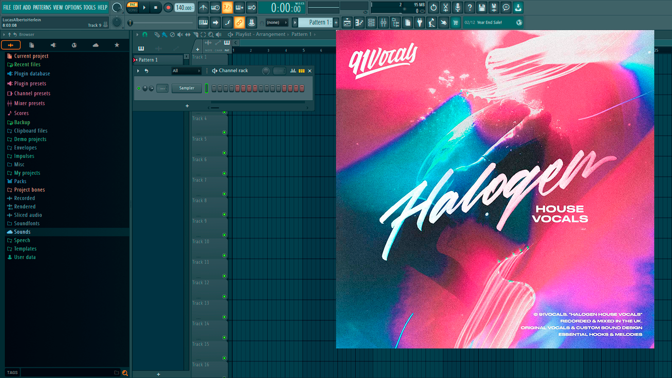Viewport: 672px width, 378px height.
Task: Open the playlist view
Action: (x=347, y=22)
